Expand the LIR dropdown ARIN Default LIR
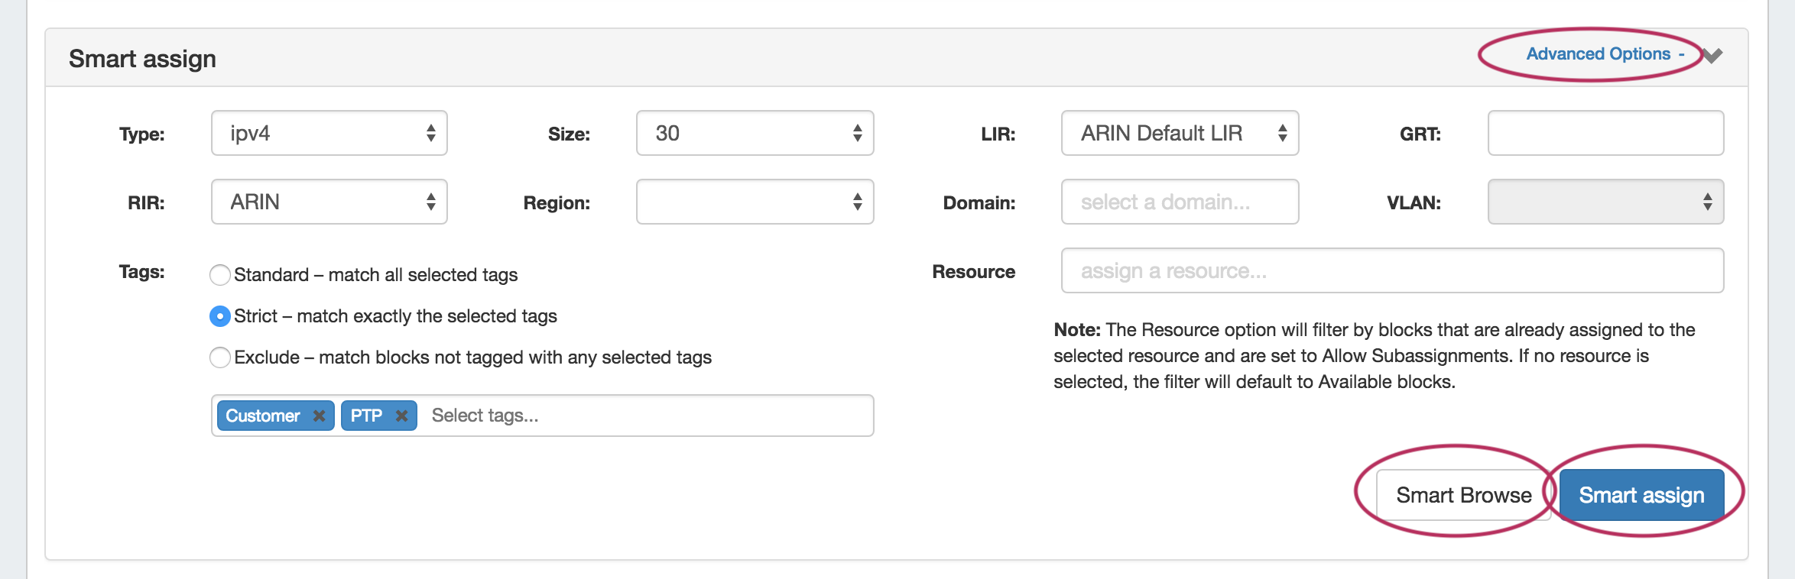Screen dimensions: 1795x579 pos(1180,134)
